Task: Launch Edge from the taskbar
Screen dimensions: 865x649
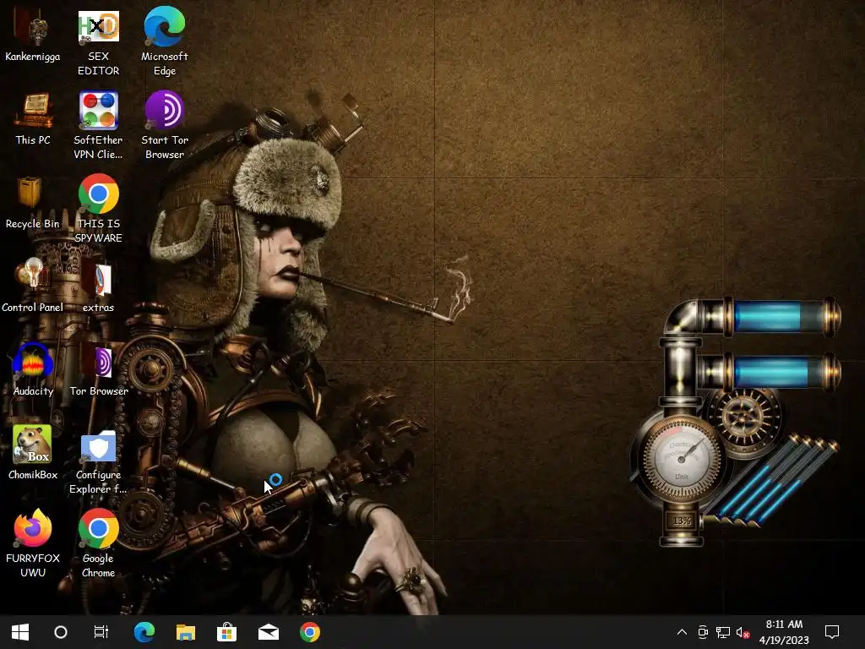Action: coord(144,632)
